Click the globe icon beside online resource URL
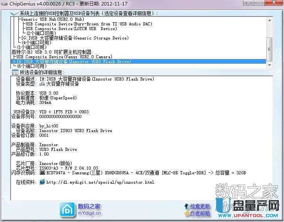 (x=42, y=182)
